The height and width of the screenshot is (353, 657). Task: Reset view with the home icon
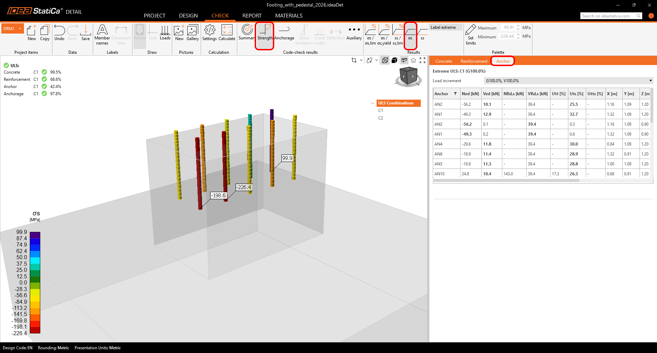[414, 61]
